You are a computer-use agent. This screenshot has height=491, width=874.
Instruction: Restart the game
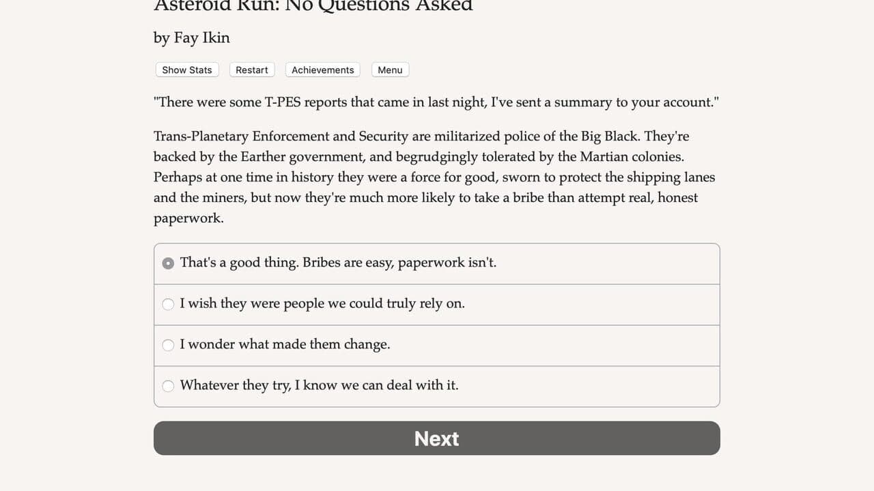click(x=252, y=70)
